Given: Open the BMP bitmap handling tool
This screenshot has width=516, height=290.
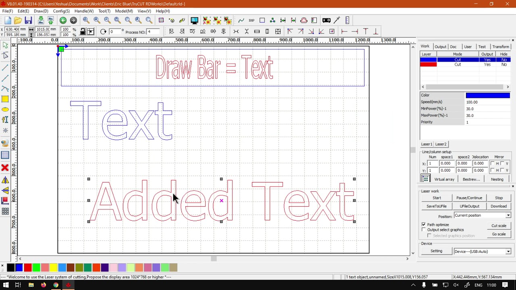Looking at the screenshot, I should tap(252, 21).
